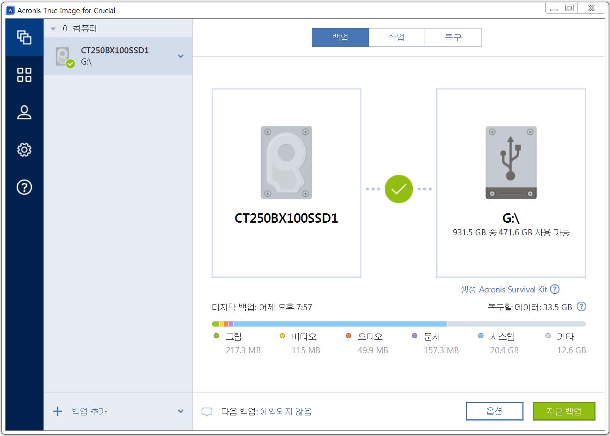Maximize the Acronis True Image window
The height and width of the screenshot is (436, 610).
[569, 8]
